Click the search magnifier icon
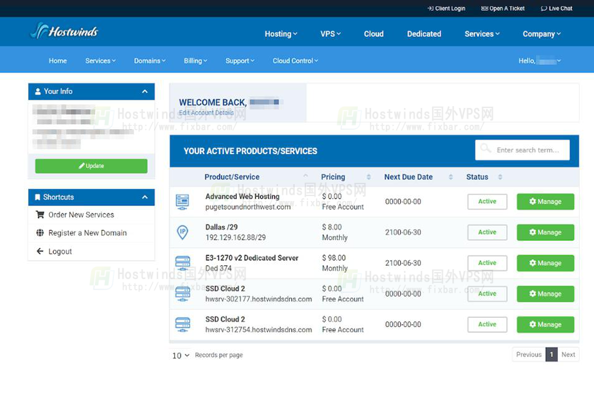 tap(485, 148)
